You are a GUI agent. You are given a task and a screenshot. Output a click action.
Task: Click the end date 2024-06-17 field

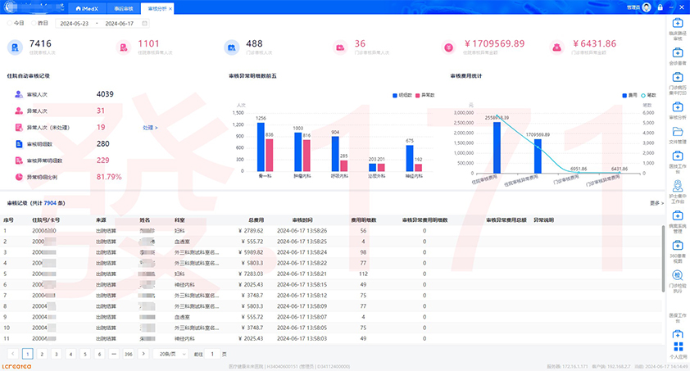tap(120, 23)
